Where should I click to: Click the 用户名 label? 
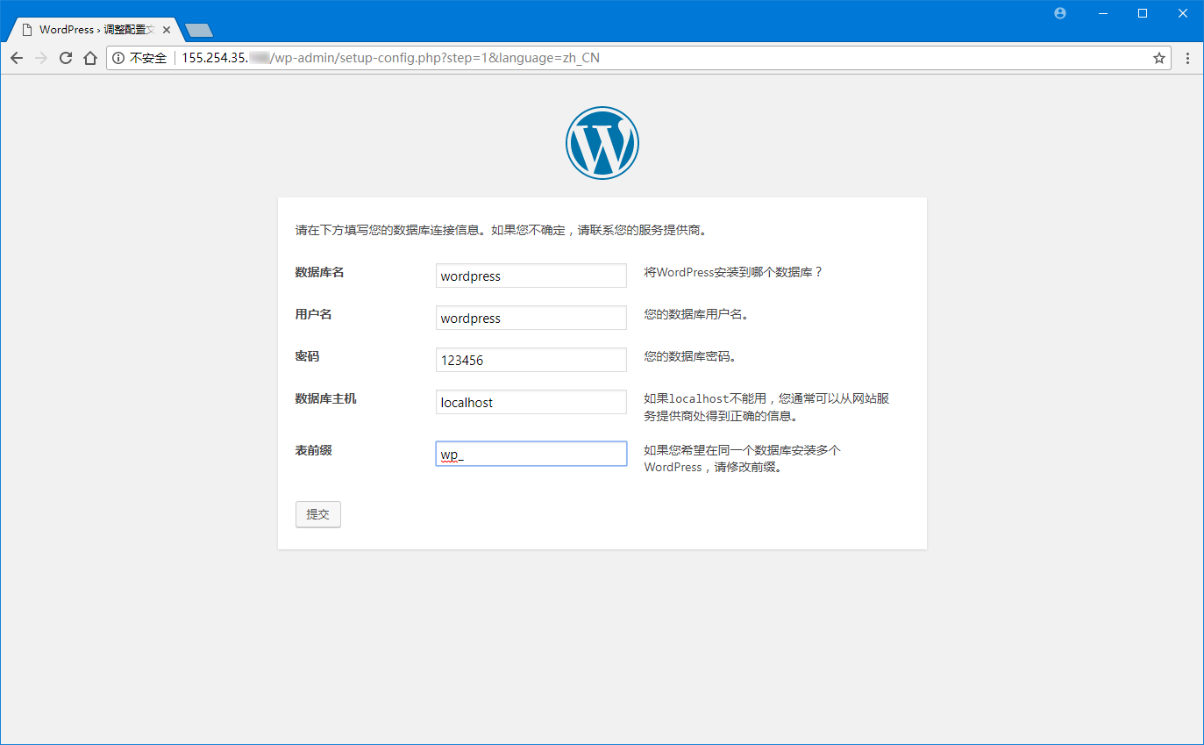pyautogui.click(x=314, y=314)
